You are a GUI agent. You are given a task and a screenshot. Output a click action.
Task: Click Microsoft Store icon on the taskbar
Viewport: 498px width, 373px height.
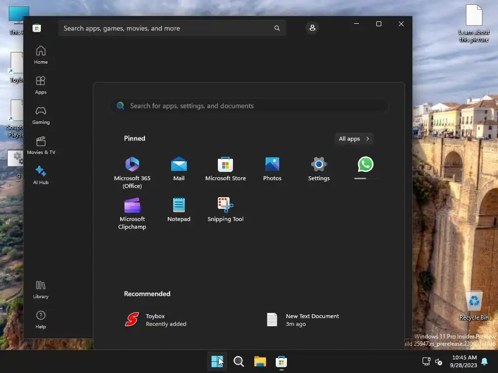(x=282, y=361)
